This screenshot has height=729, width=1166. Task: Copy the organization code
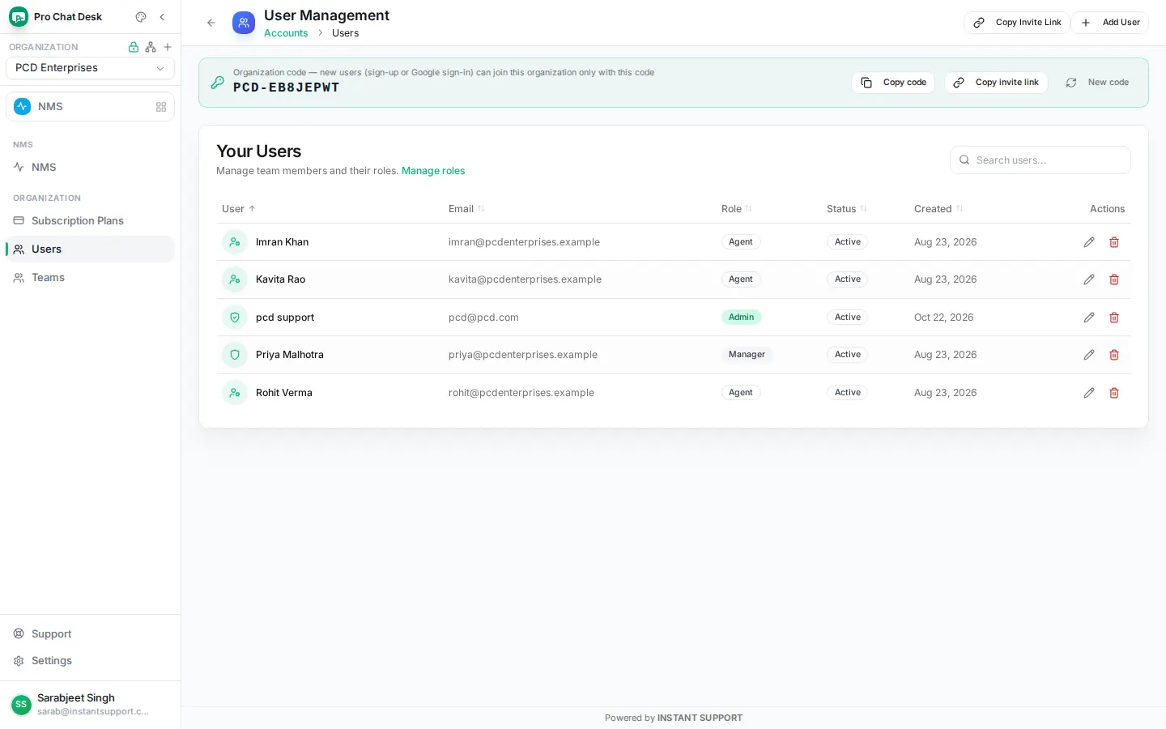click(x=893, y=83)
